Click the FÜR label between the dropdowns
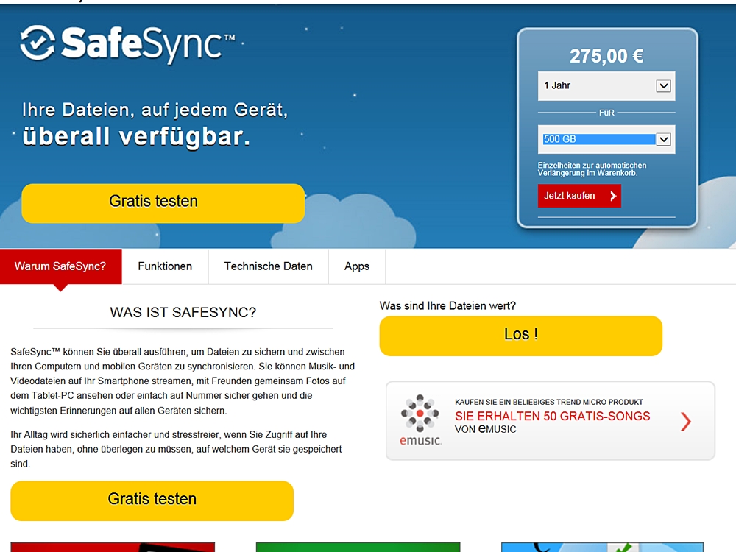 [606, 113]
